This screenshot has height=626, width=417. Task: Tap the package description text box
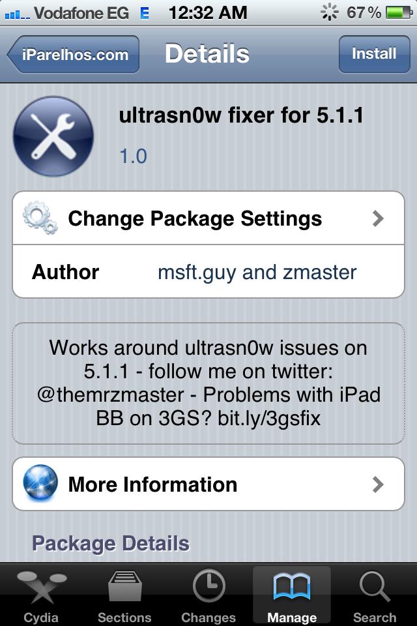(x=208, y=383)
